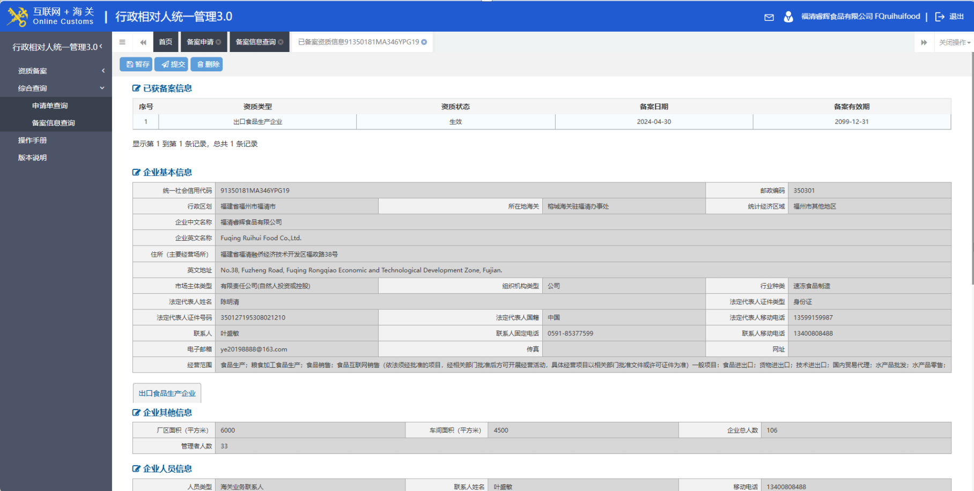The height and width of the screenshot is (491, 974).
Task: Click the Online Customs logo
Action: pyautogui.click(x=51, y=16)
